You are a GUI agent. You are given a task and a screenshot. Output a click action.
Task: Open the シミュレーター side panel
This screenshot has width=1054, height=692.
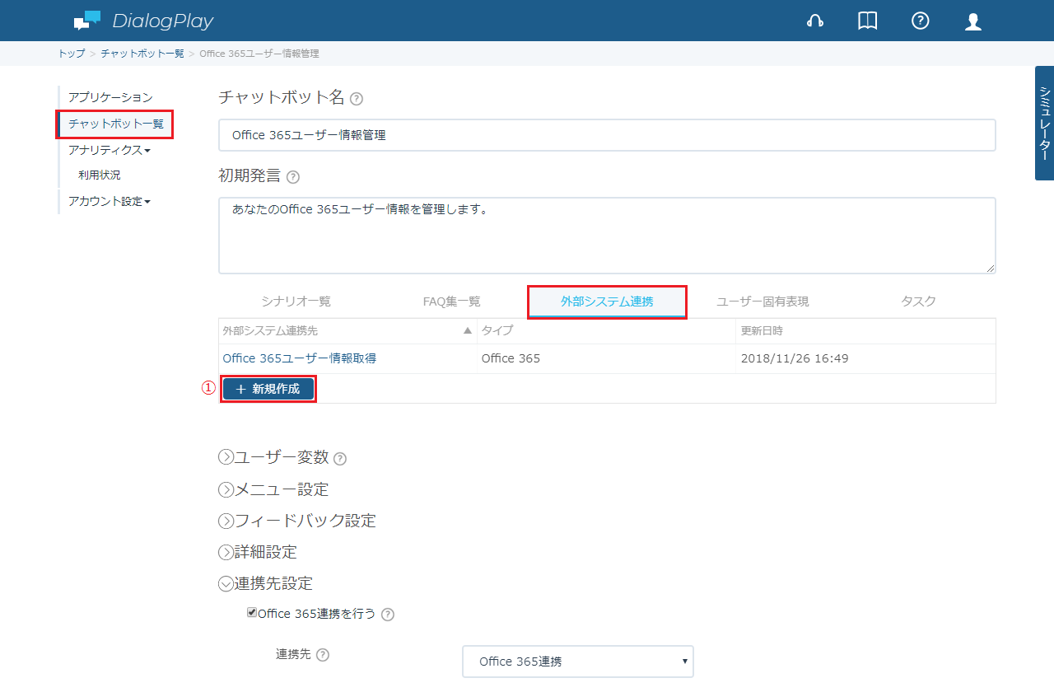1044,123
